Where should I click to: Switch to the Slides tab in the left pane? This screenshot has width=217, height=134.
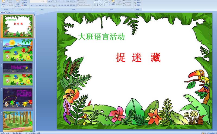tap(3, 12)
